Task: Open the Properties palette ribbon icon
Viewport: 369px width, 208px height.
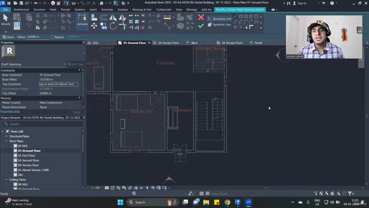Action: [x=17, y=25]
